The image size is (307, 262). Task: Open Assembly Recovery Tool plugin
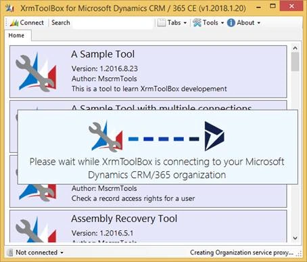148,226
